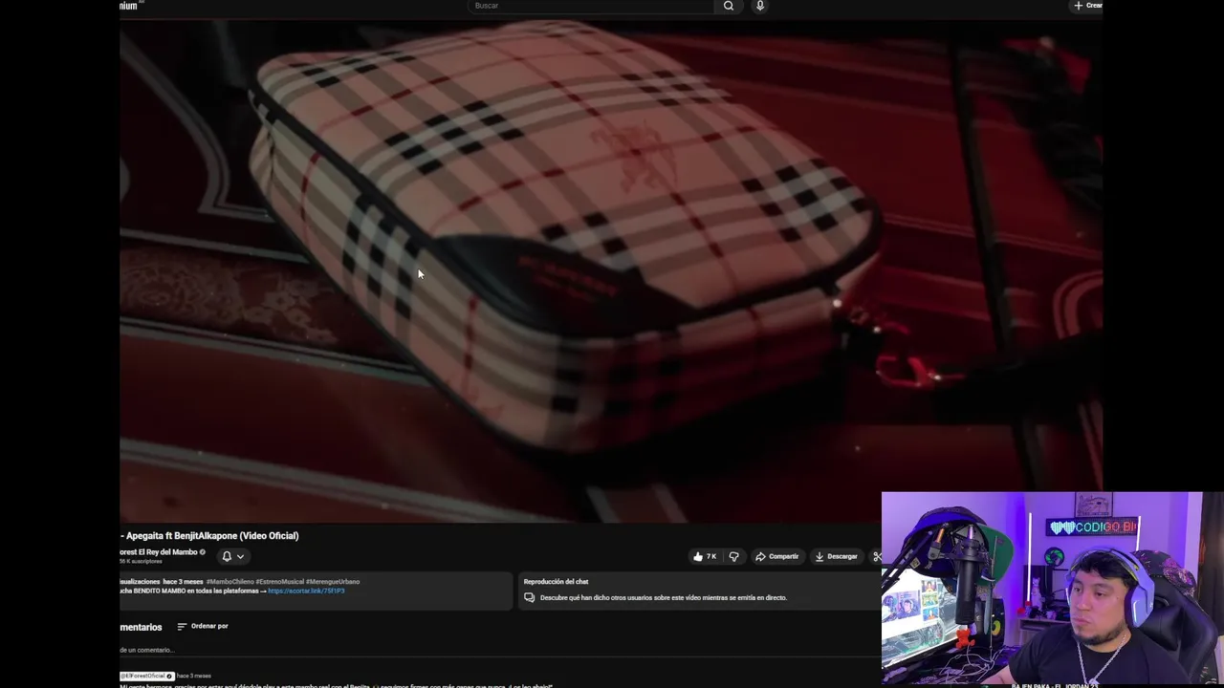The width and height of the screenshot is (1224, 688).
Task: Click the chat bubble icon in chat replay
Action: pyautogui.click(x=529, y=597)
